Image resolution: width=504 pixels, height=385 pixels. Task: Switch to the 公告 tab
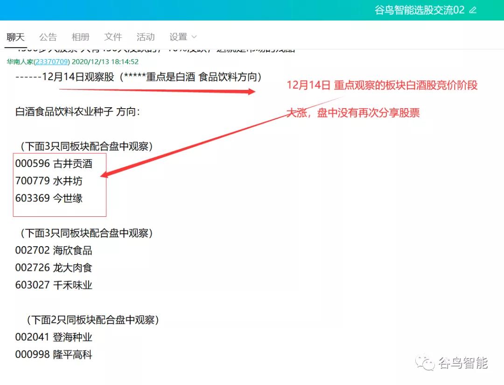[48, 37]
